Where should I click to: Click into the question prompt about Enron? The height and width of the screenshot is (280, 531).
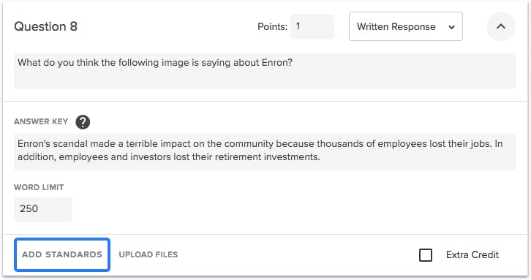[x=265, y=71]
